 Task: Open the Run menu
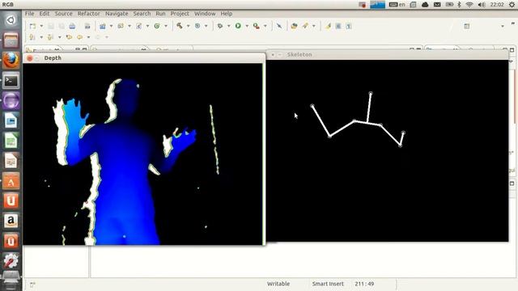[x=160, y=14]
